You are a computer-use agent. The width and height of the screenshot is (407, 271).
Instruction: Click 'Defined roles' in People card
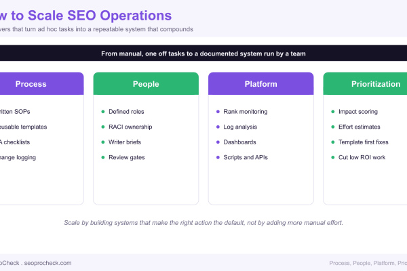tap(126, 112)
